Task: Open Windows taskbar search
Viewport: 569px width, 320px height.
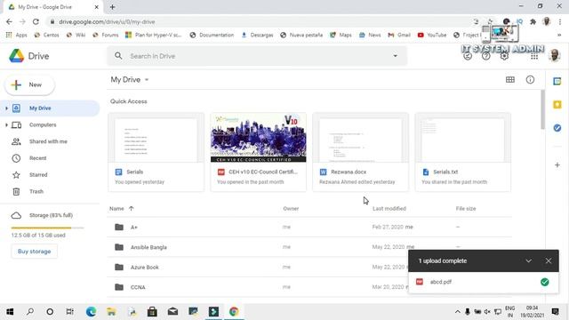Action: click(x=30, y=312)
